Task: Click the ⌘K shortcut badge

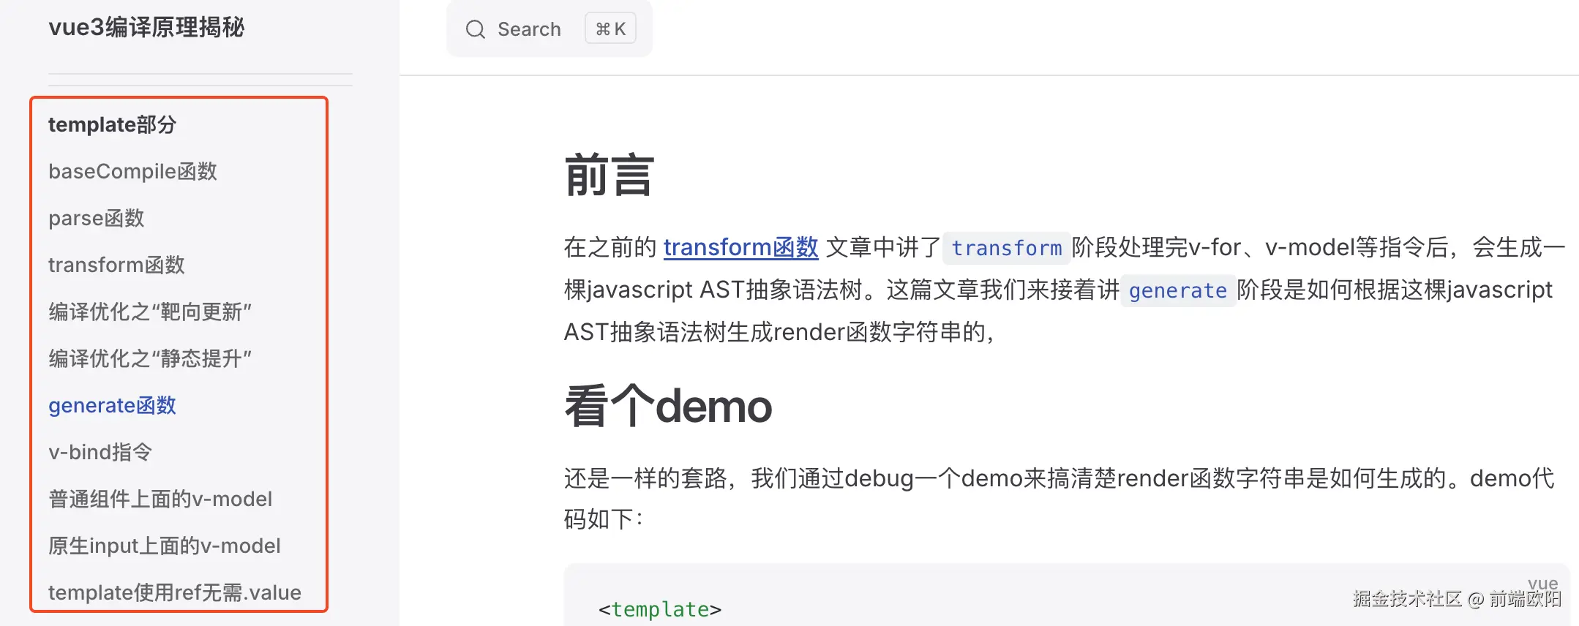Action: [x=610, y=29]
